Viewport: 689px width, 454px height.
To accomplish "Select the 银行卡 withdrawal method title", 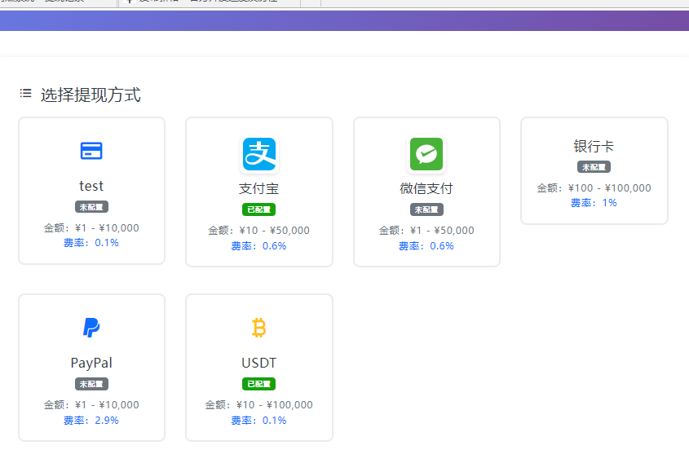I will (594, 147).
